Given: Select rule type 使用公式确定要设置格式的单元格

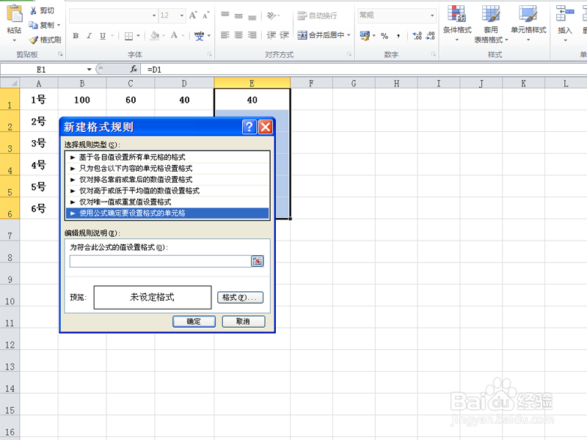Looking at the screenshot, I should 167,213.
